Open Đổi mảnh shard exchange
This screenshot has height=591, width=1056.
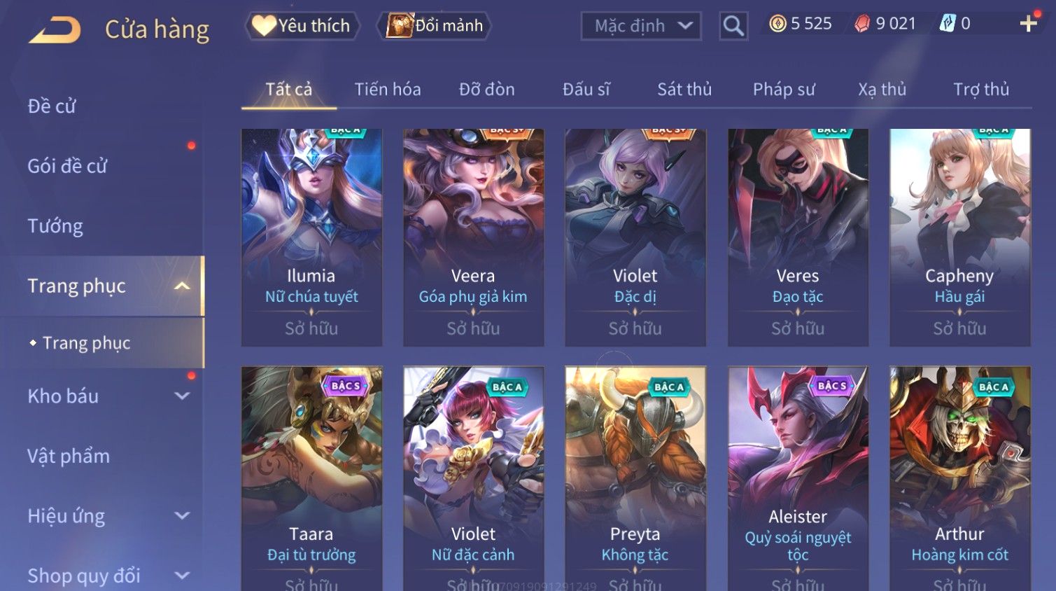[434, 26]
